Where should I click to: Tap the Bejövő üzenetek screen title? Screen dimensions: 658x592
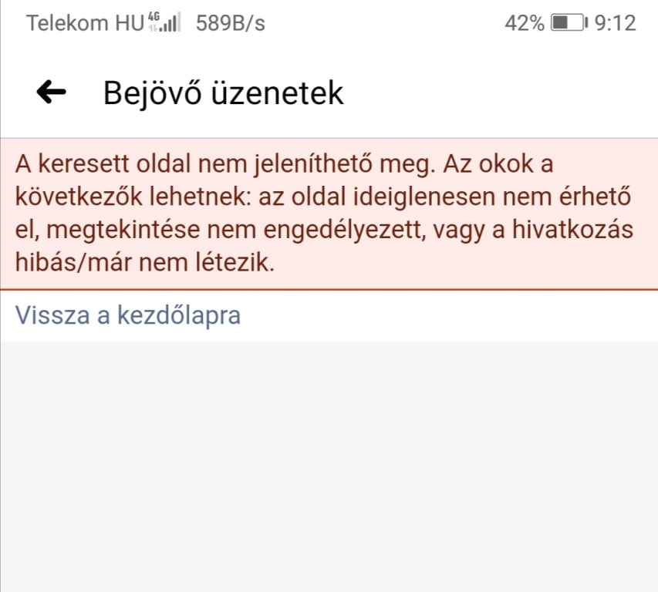222,92
